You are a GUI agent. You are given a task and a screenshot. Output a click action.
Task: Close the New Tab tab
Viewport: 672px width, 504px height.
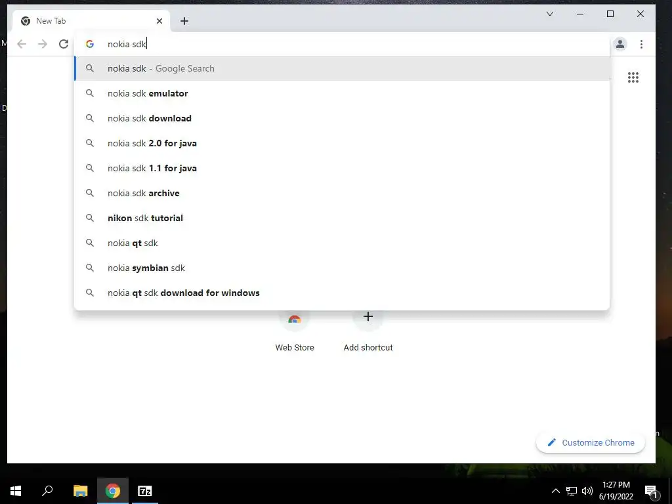coord(159,21)
